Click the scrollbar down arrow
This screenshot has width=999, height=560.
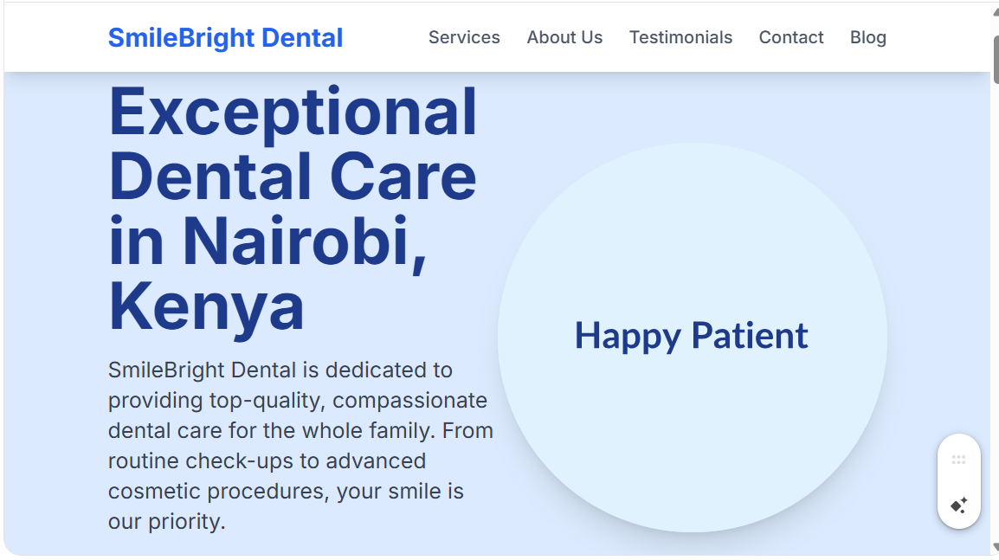pos(996,547)
